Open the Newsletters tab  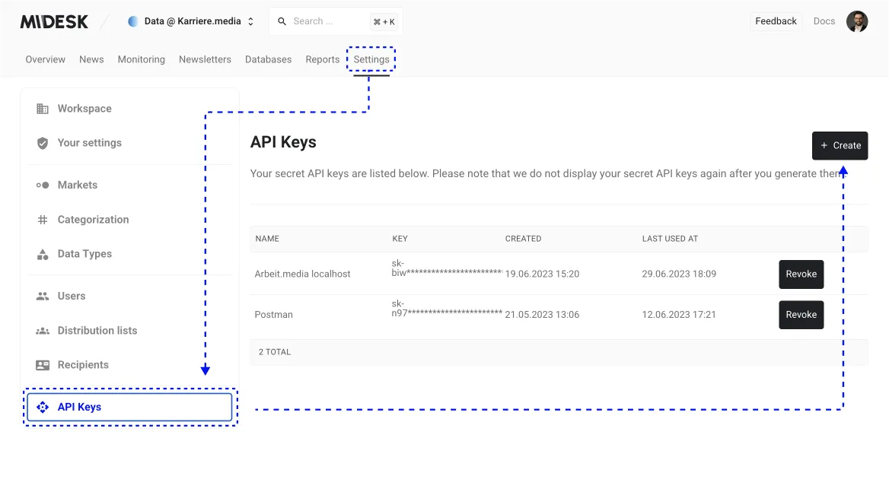(x=205, y=59)
